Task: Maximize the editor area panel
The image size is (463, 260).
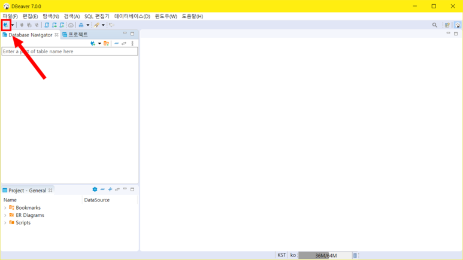Action: click(x=456, y=33)
